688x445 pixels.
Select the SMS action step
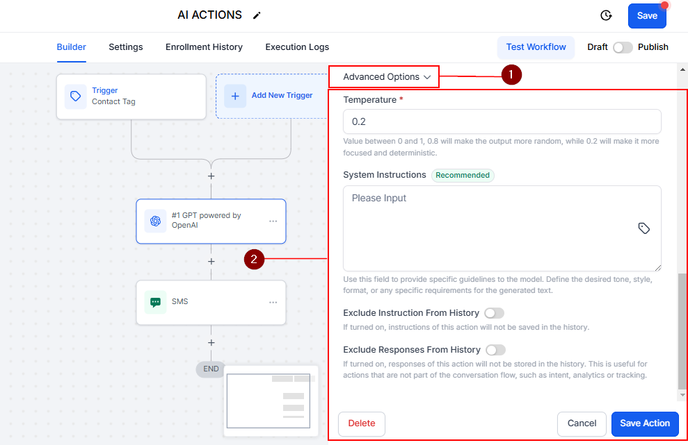click(x=211, y=302)
